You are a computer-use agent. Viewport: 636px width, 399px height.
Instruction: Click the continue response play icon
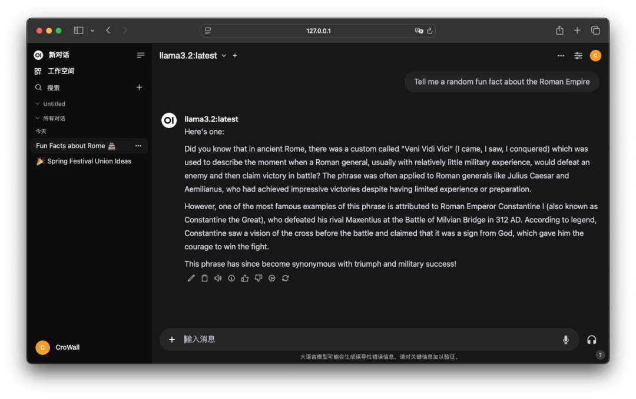tap(271, 278)
